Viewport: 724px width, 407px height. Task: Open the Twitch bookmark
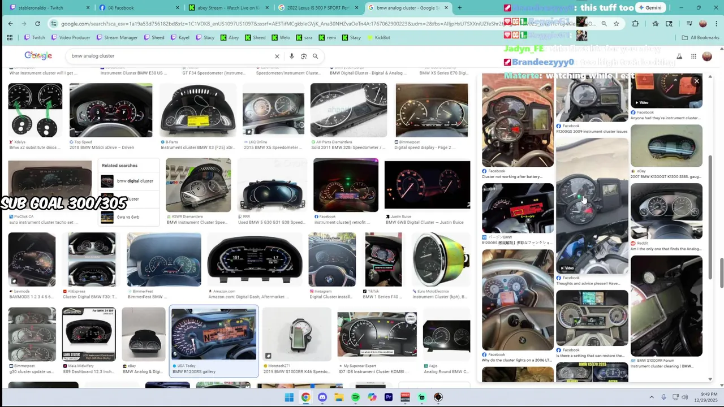35,37
